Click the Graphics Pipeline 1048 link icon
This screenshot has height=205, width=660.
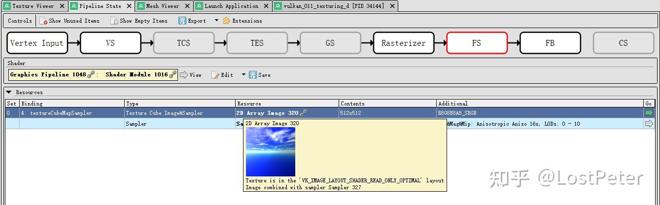(91, 75)
